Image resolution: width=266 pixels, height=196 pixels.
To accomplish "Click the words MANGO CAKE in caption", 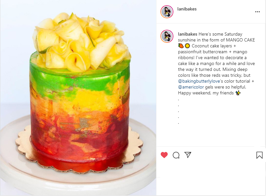I will pos(240,40).
